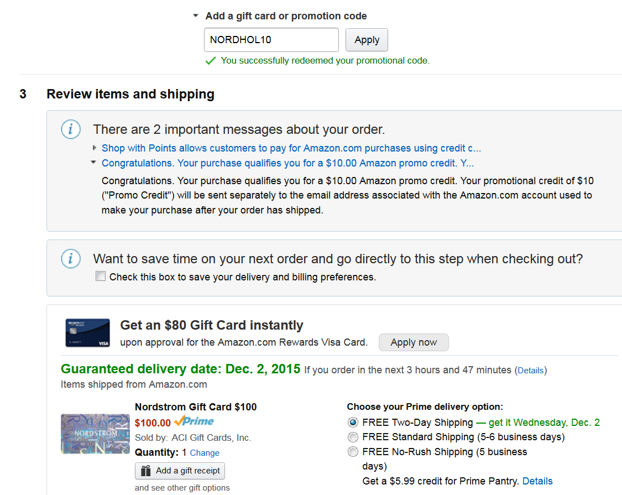The image size is (622, 495).
Task: Click the Amazon Rewards Visa card image
Action: [88, 333]
